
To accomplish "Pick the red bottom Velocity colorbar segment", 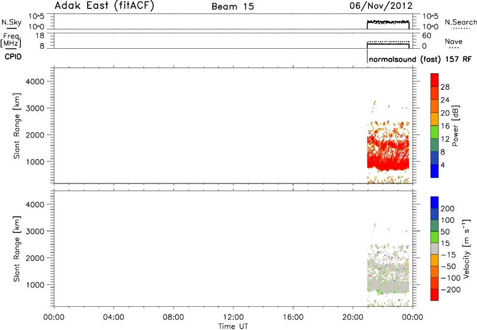I will click(435, 295).
